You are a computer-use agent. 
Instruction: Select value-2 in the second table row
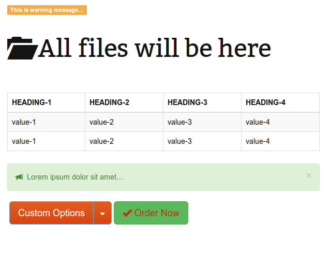[x=124, y=141]
